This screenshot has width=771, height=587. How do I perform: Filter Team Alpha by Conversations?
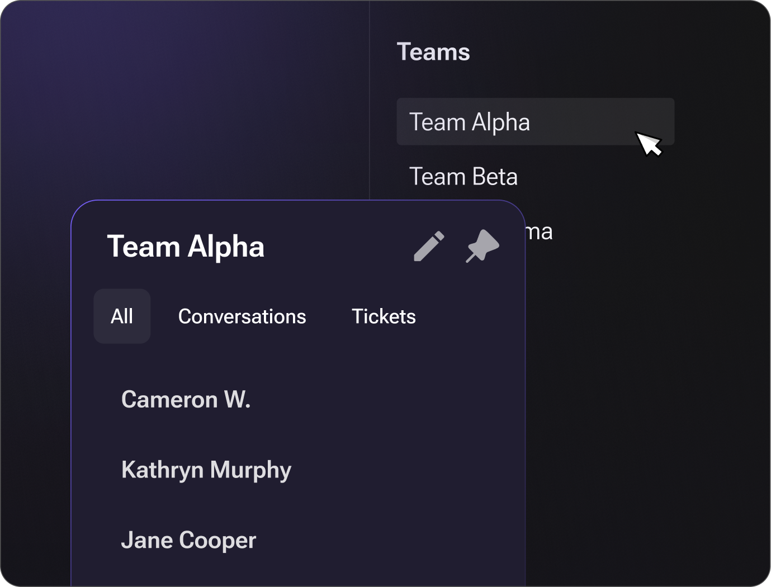(242, 316)
